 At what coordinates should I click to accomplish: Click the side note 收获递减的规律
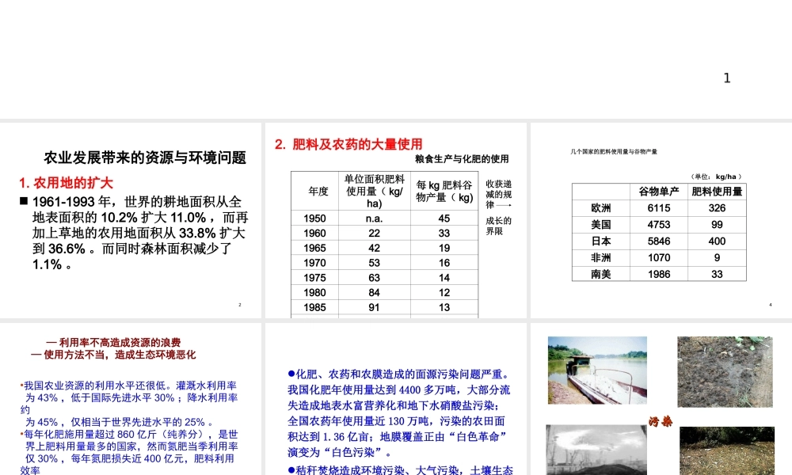[498, 194]
